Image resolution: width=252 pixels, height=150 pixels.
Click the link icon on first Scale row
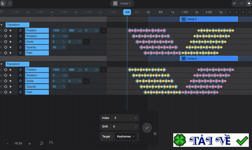pyautogui.click(x=85, y=42)
